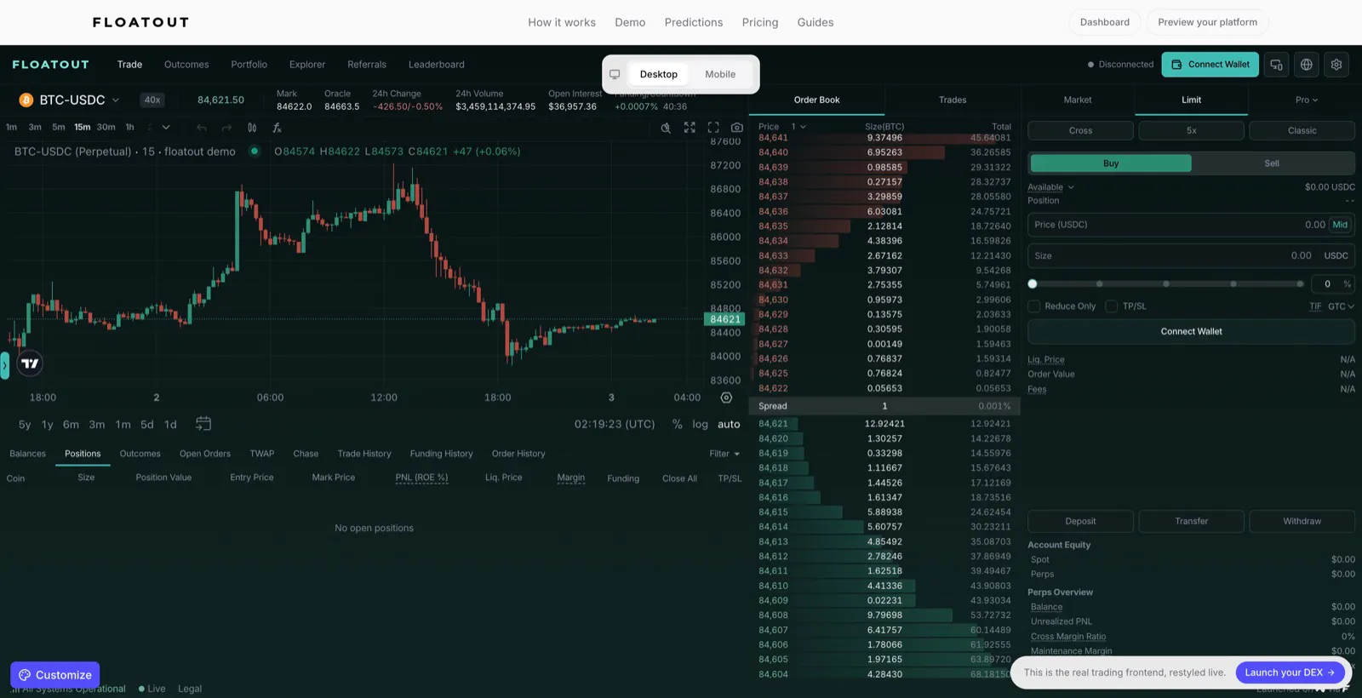Select the Buy side toggle
Image resolution: width=1362 pixels, height=698 pixels.
1111,163
